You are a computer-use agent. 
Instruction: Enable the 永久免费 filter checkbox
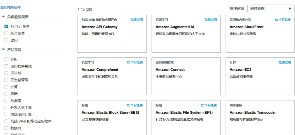pos(6,33)
